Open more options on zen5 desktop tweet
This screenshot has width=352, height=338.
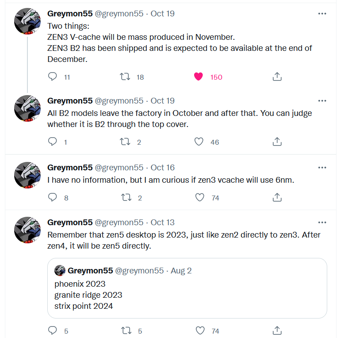point(322,223)
